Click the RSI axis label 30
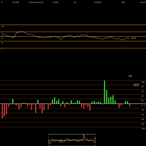 tap(2, 43)
